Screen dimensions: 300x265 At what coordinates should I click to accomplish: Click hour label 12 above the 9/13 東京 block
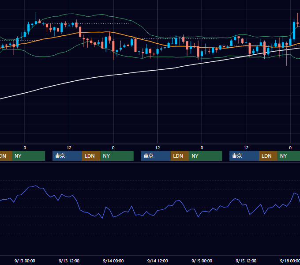69,148
